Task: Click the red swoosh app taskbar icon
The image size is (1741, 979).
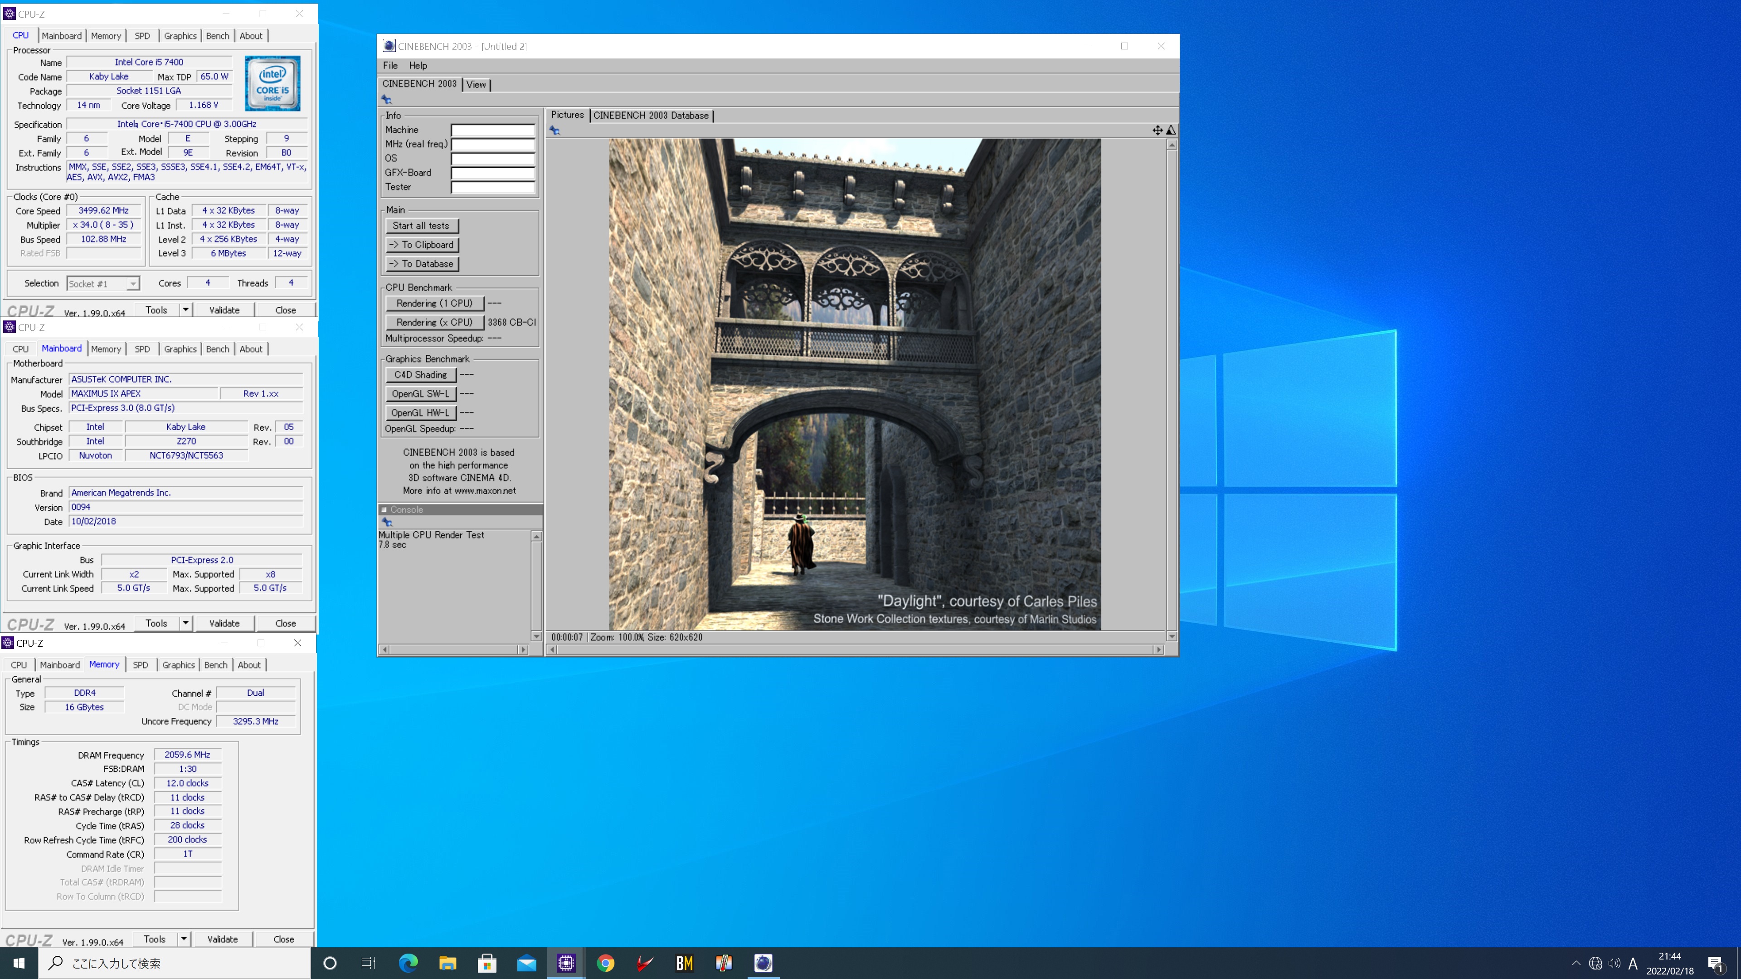Action: (645, 963)
